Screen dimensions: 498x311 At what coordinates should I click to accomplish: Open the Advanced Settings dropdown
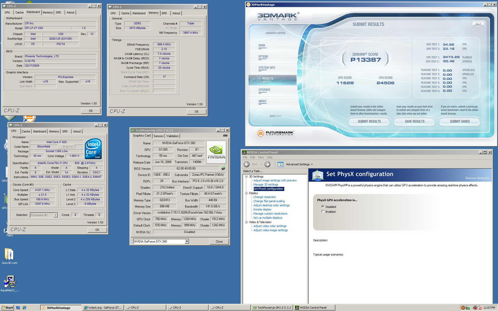[299, 164]
